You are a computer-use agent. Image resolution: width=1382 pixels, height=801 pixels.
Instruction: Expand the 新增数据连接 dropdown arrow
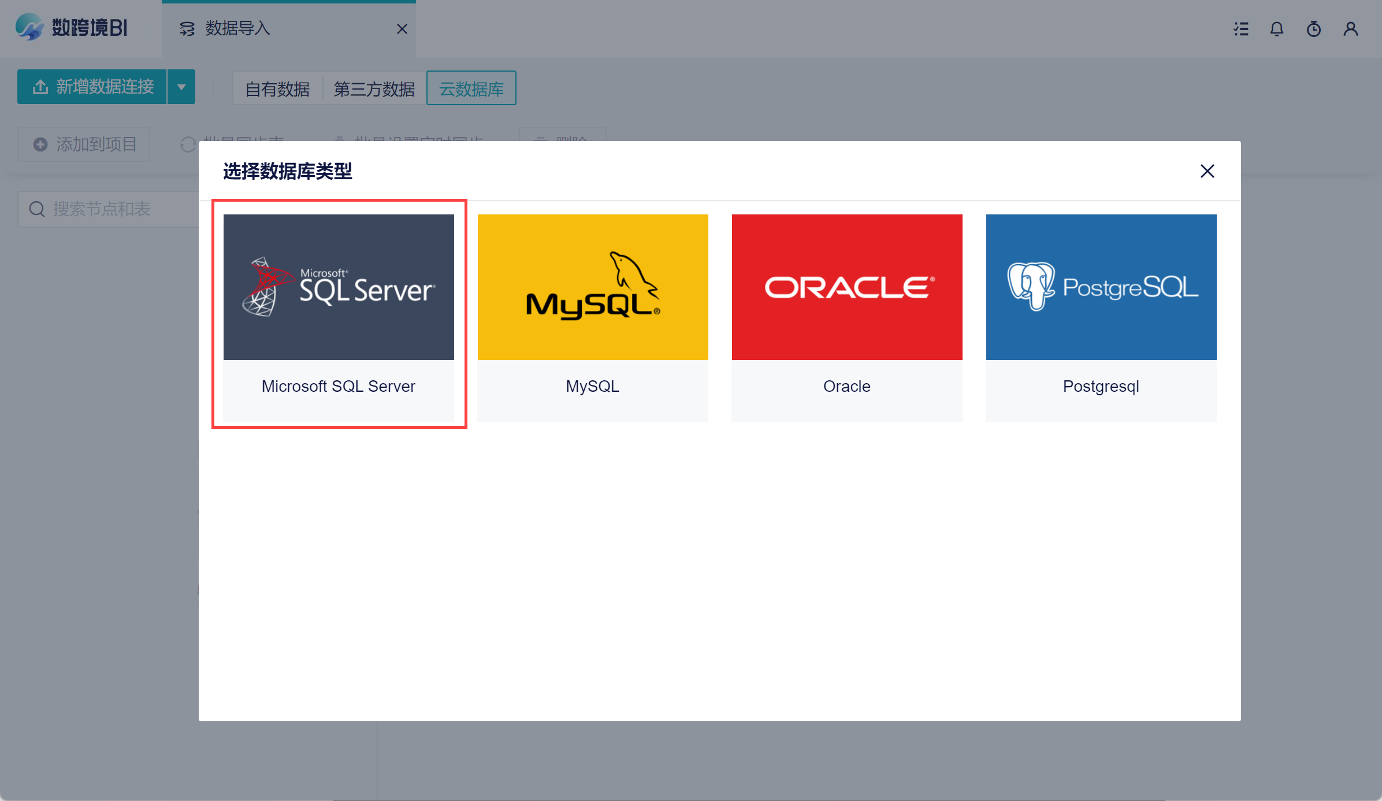pos(181,87)
